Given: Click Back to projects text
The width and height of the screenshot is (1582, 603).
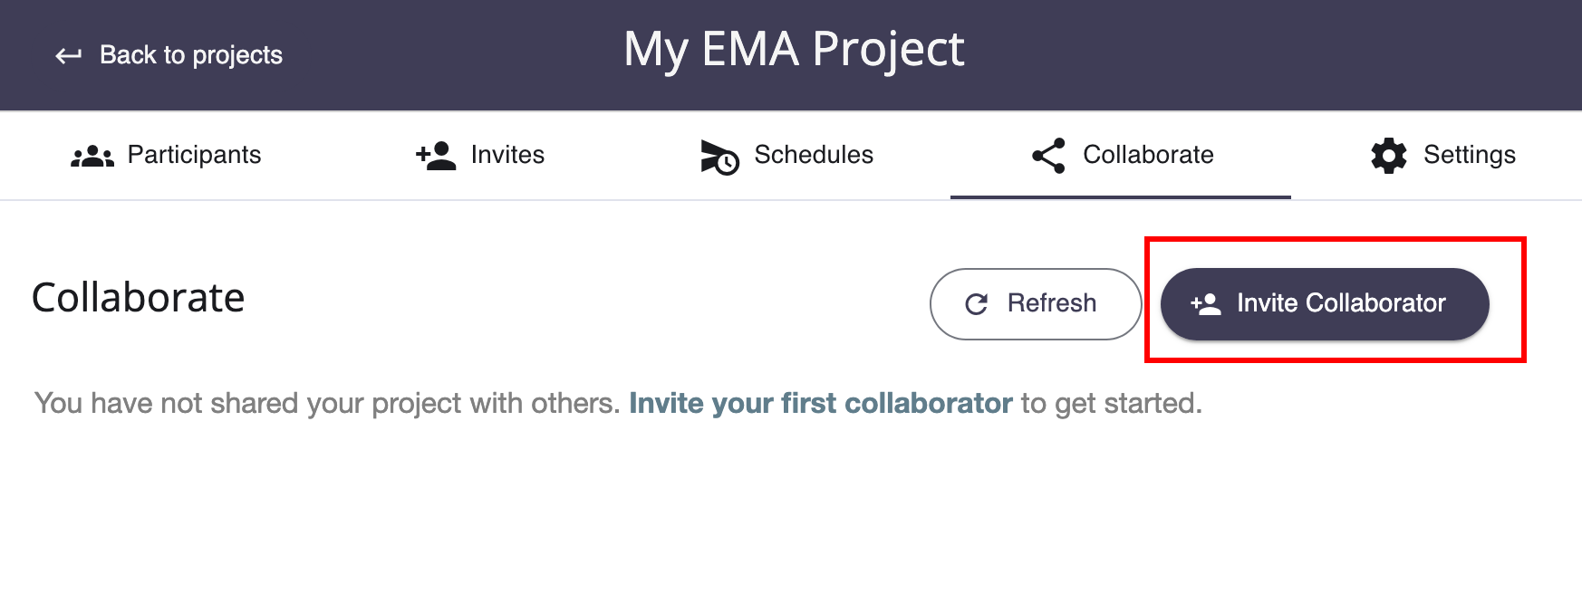Looking at the screenshot, I should coord(191,55).
